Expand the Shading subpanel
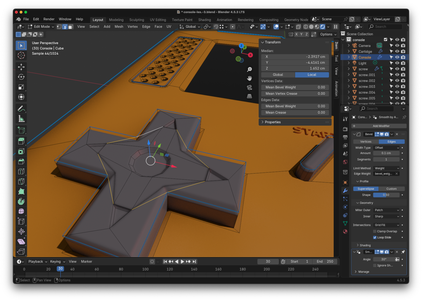 coord(365,245)
